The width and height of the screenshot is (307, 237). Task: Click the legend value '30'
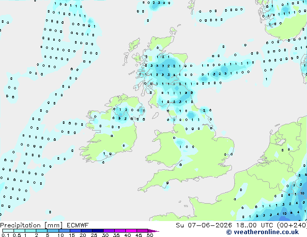[105, 235]
